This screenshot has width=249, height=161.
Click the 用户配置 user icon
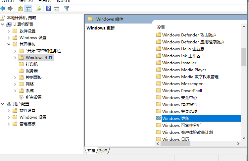(9, 104)
